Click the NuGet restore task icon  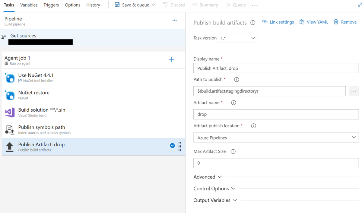tap(10, 95)
